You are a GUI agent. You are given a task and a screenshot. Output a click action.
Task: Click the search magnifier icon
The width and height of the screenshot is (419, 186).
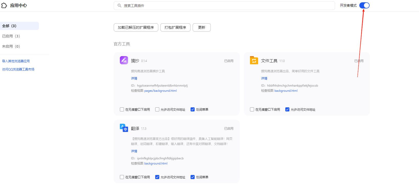119,5
